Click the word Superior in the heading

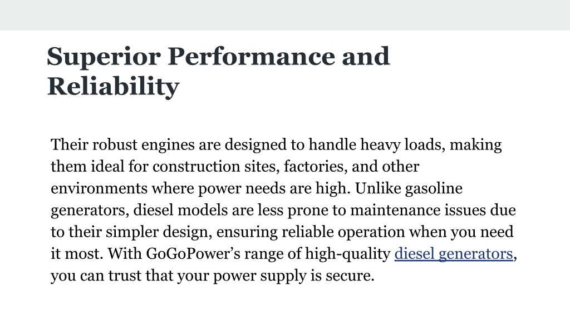point(104,57)
